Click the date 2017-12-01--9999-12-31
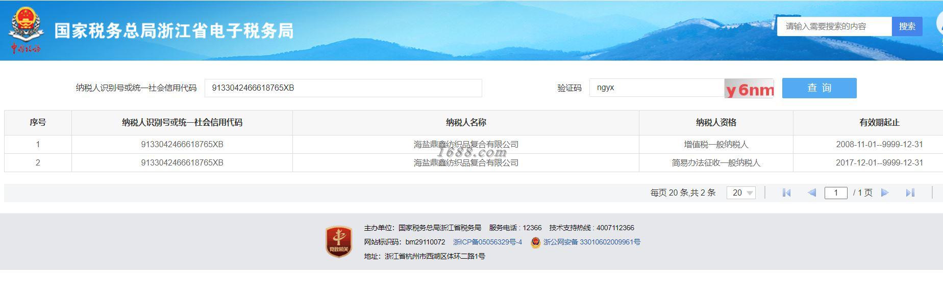 (879, 163)
